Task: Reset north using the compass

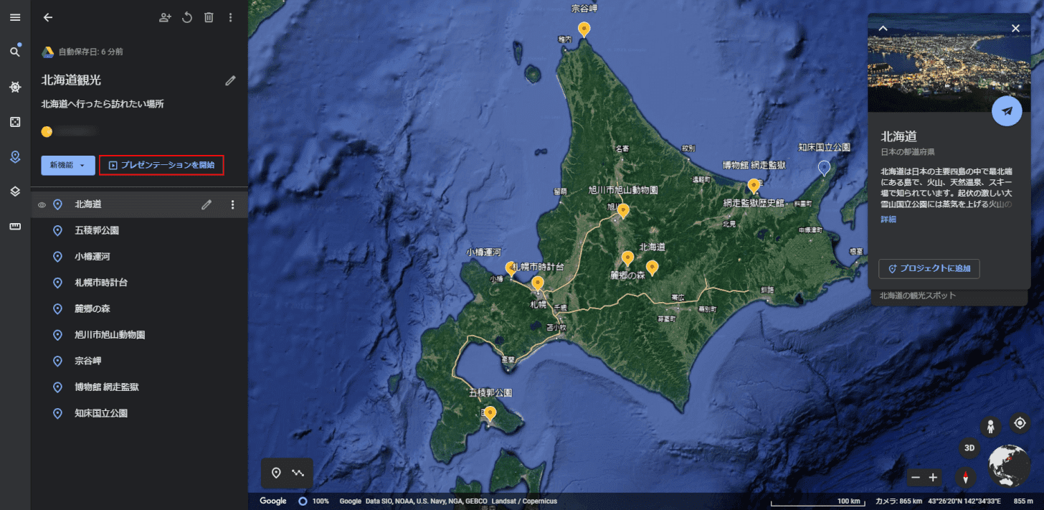Action: [x=966, y=477]
